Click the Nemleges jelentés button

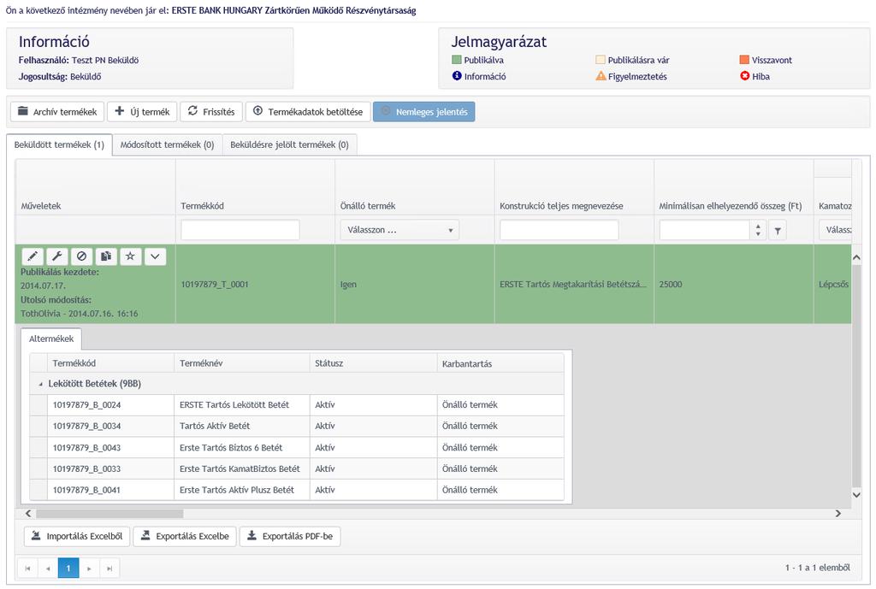[x=424, y=112]
